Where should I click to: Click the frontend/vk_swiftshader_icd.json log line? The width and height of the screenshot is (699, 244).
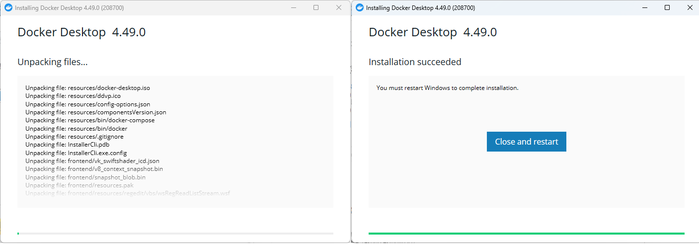pyautogui.click(x=92, y=161)
